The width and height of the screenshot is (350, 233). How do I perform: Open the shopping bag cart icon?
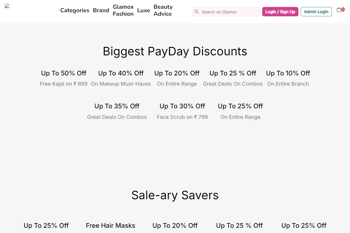pyautogui.click(x=339, y=10)
